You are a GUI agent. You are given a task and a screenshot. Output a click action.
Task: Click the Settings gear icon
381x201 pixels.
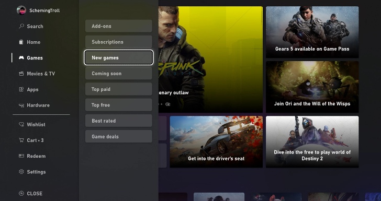[x=21, y=172]
